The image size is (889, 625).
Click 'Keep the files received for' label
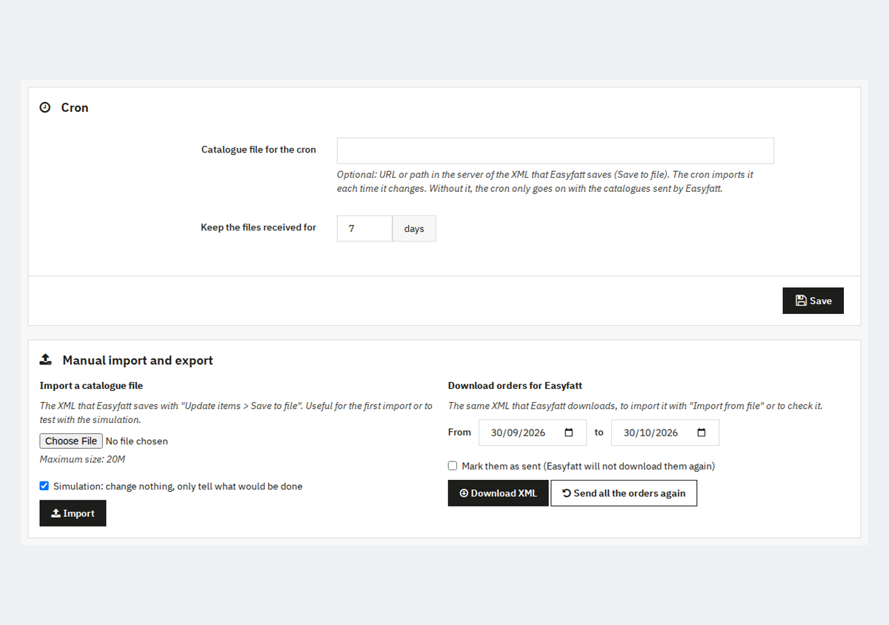(x=259, y=227)
